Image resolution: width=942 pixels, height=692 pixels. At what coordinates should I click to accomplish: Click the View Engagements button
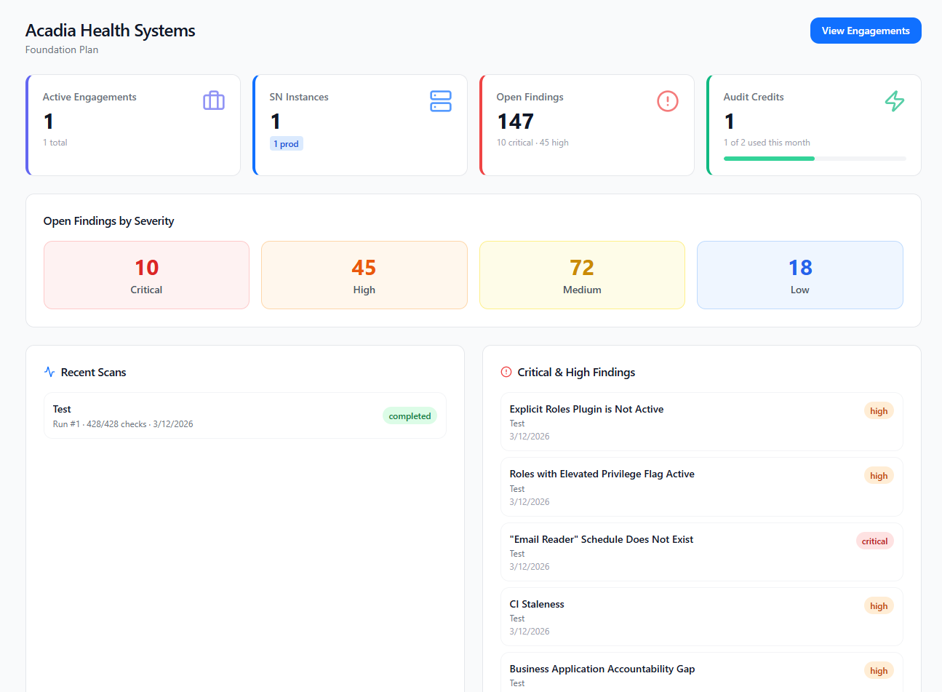[865, 31]
